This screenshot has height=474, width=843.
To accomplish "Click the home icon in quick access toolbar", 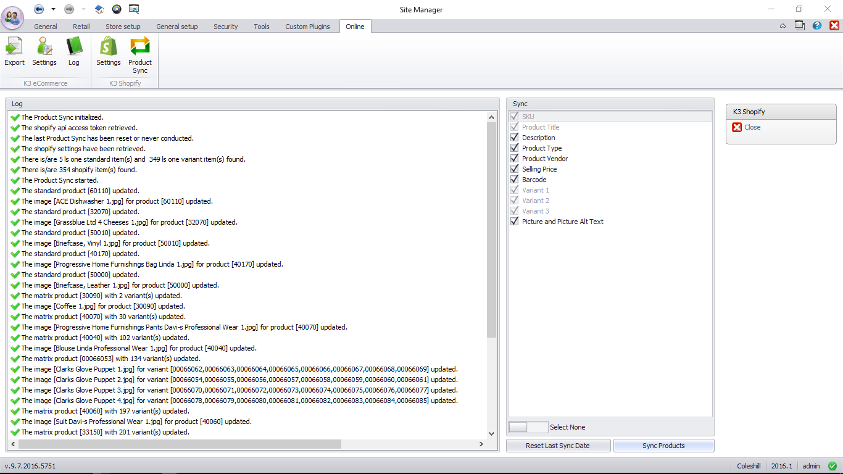I will click(99, 9).
